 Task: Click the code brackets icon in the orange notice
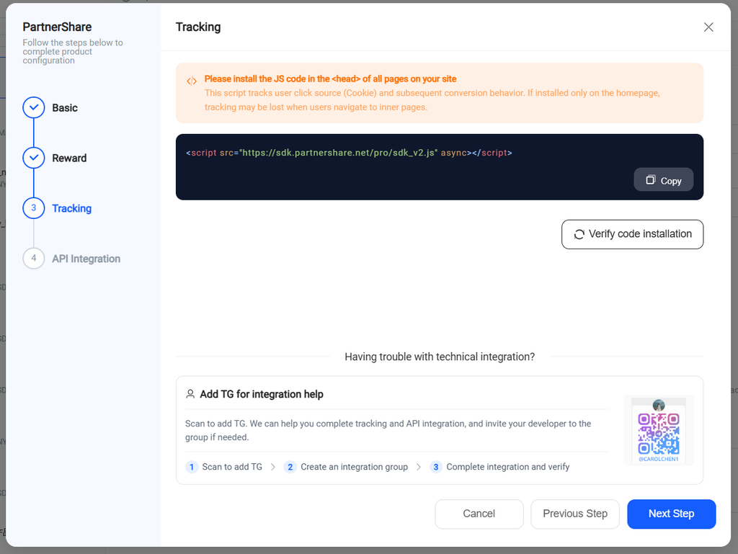click(x=192, y=81)
